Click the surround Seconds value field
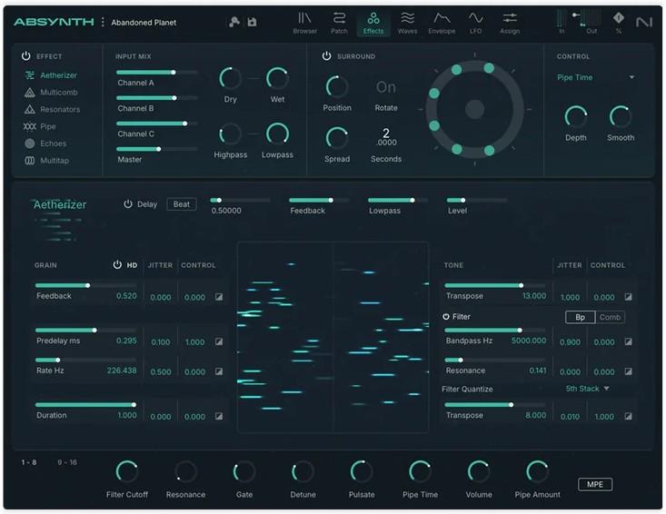This screenshot has height=514, width=666. tap(386, 137)
